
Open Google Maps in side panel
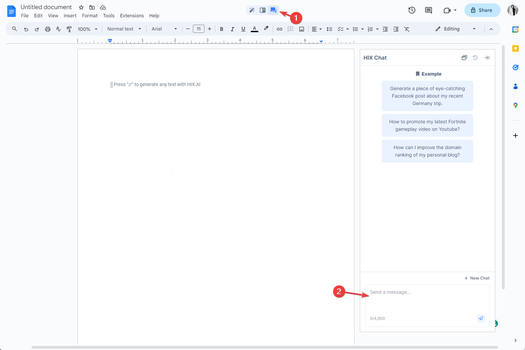point(516,105)
